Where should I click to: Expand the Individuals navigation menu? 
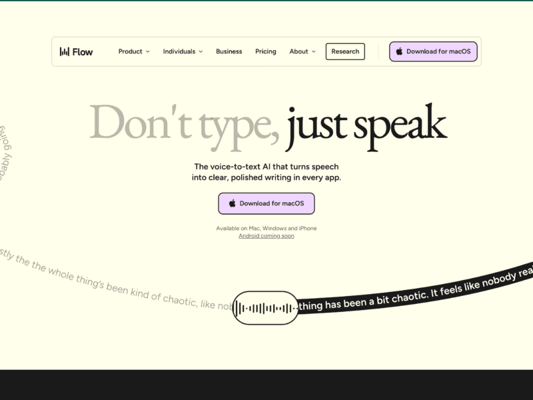pos(179,51)
